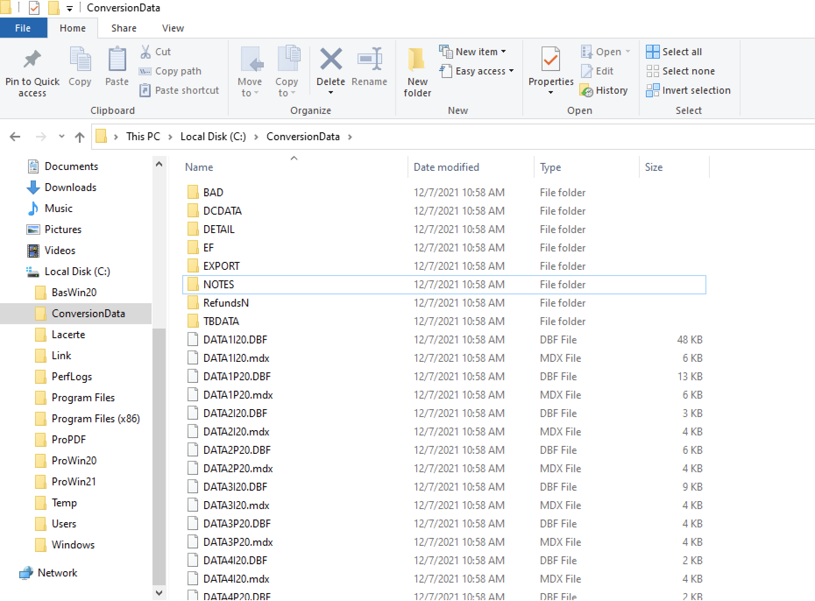Click the Cut scissors icon
The width and height of the screenshot is (815, 601).
pos(145,52)
